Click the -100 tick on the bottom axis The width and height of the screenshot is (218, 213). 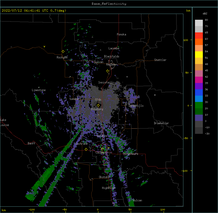tap(32, 210)
